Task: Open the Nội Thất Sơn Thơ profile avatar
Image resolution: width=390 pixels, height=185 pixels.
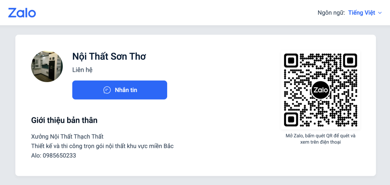Action: point(47,66)
